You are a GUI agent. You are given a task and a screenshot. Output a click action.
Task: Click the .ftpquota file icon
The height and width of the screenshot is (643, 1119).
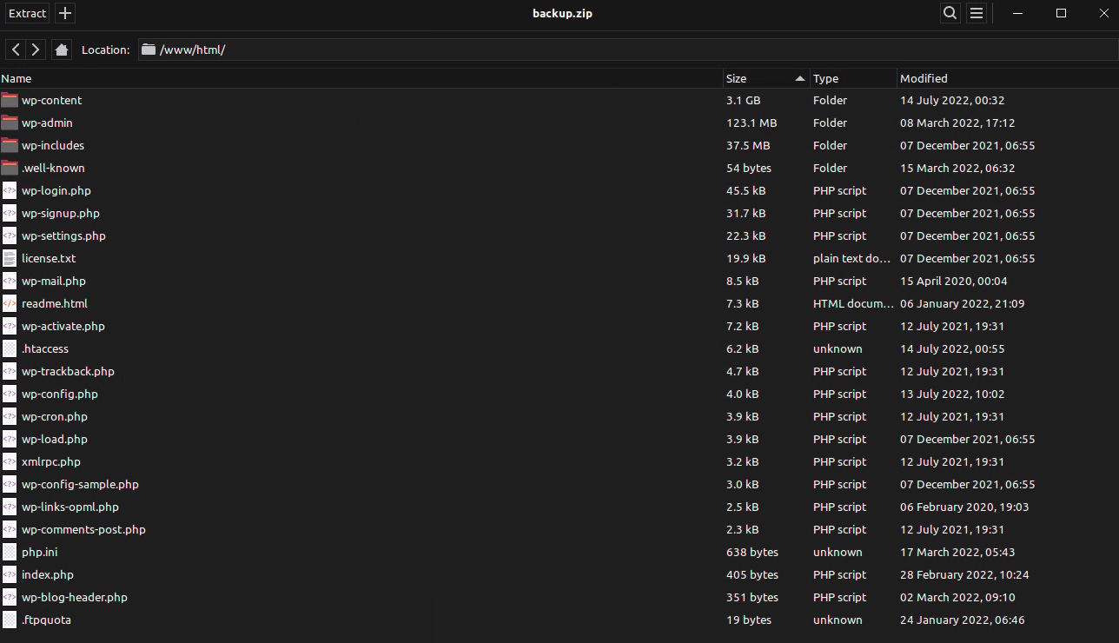[10, 620]
